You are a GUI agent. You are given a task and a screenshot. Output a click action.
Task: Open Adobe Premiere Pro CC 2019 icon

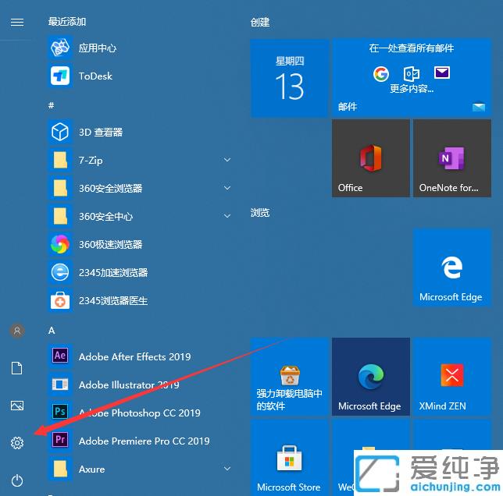(60, 441)
